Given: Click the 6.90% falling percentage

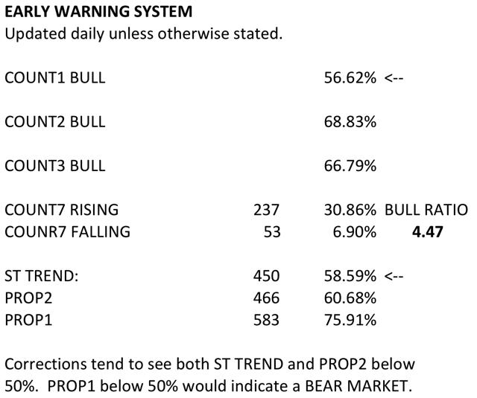Looking at the screenshot, I should pos(355,232).
